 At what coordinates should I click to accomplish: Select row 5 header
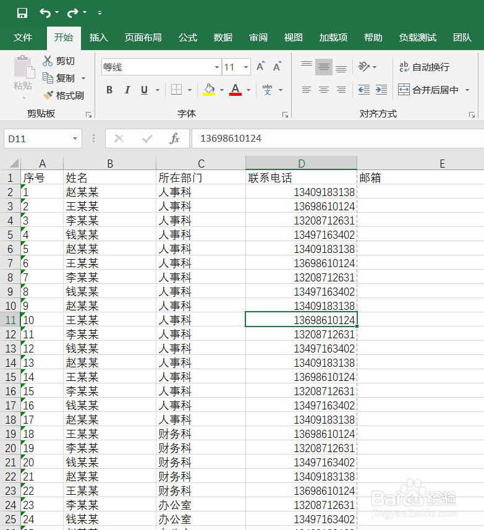pos(10,234)
